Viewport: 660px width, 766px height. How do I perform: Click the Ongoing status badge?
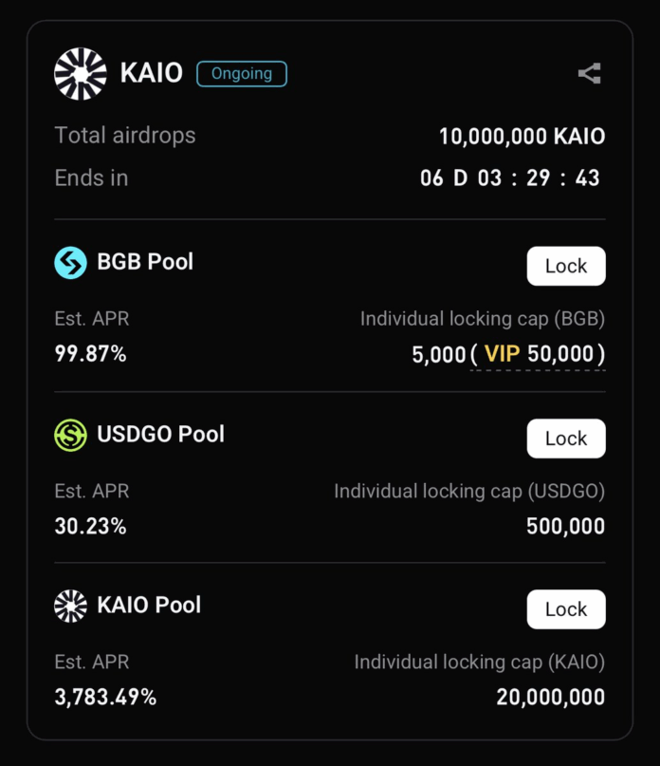click(x=242, y=74)
